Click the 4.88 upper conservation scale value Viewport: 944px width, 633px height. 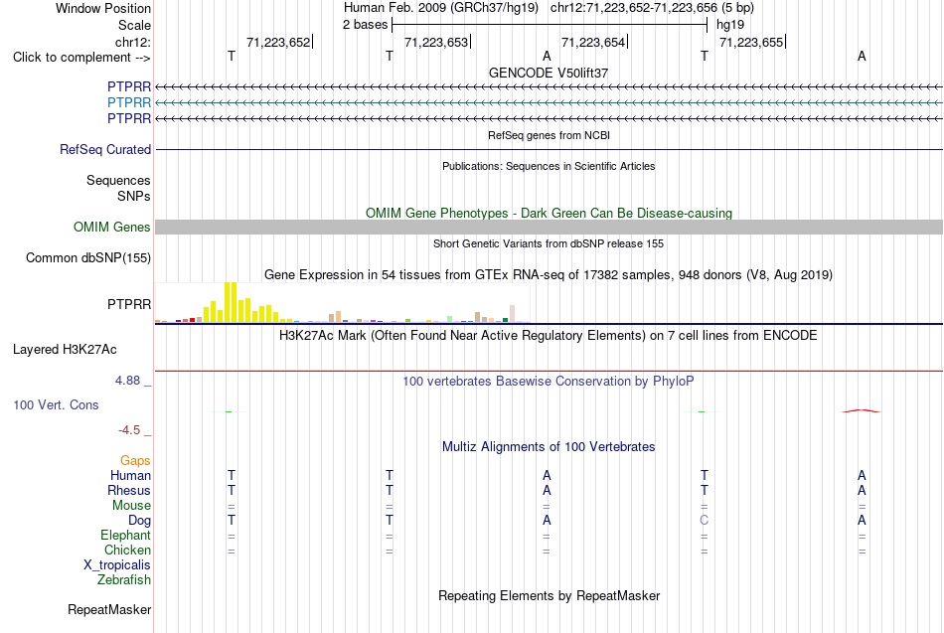[x=127, y=380]
